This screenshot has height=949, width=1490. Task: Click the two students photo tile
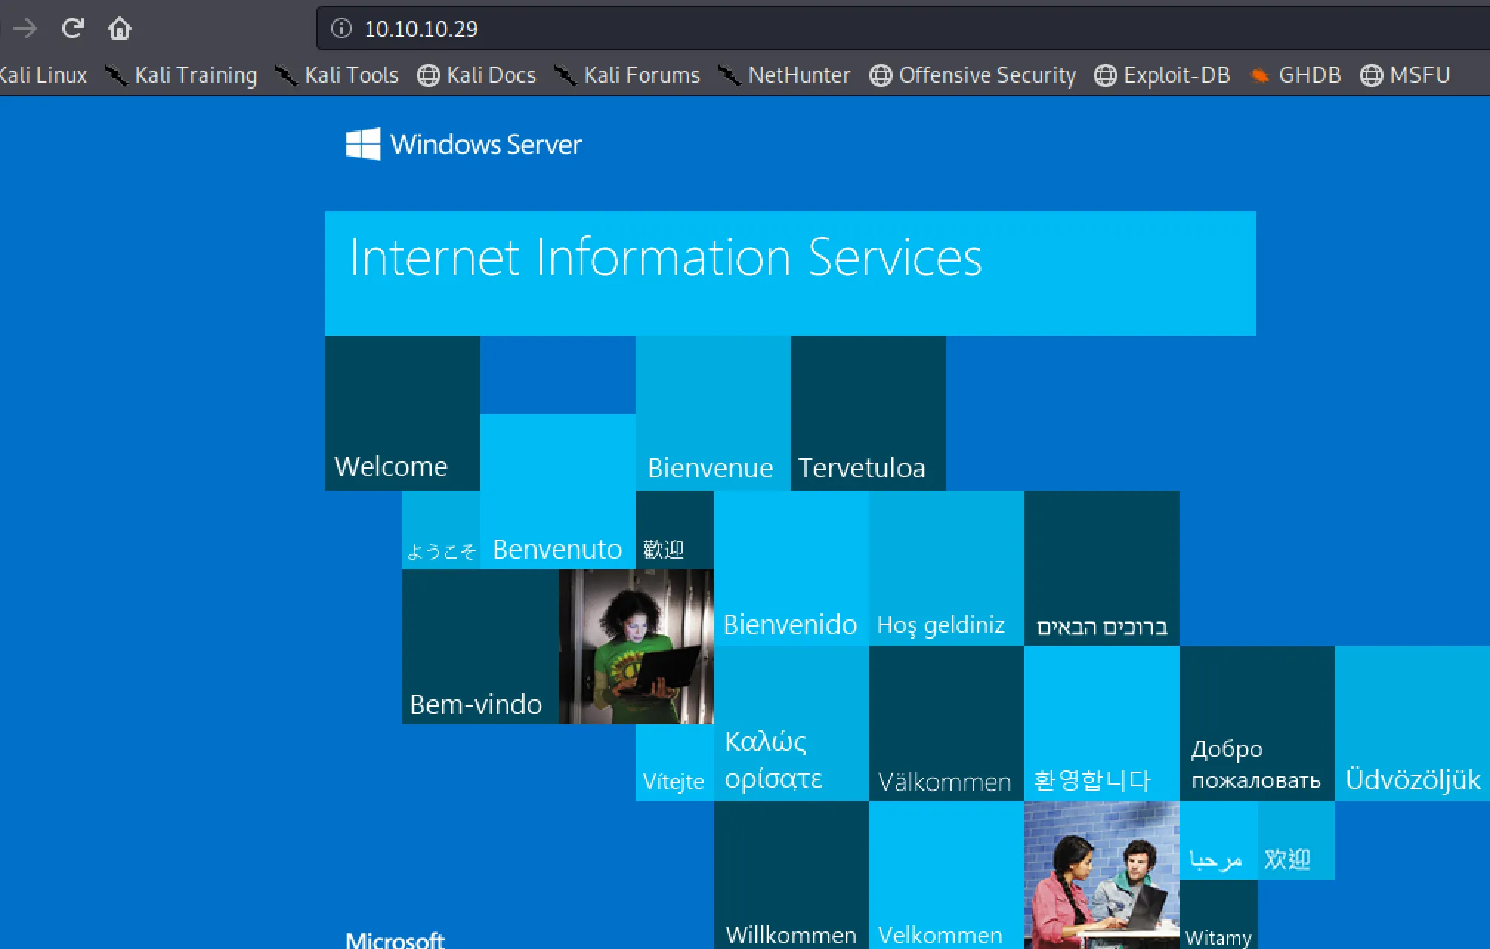pyautogui.click(x=1101, y=876)
